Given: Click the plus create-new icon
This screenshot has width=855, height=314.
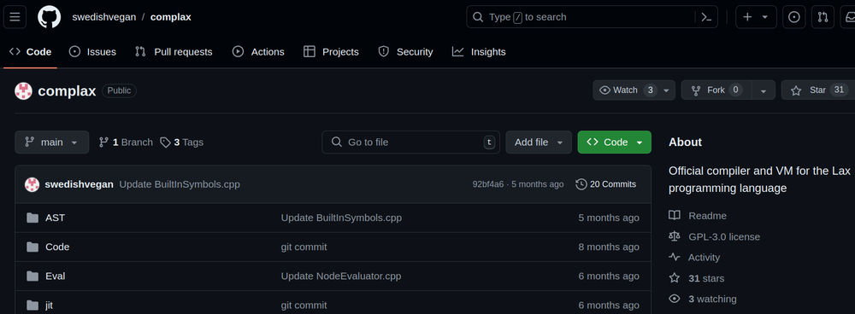Looking at the screenshot, I should click(x=747, y=17).
